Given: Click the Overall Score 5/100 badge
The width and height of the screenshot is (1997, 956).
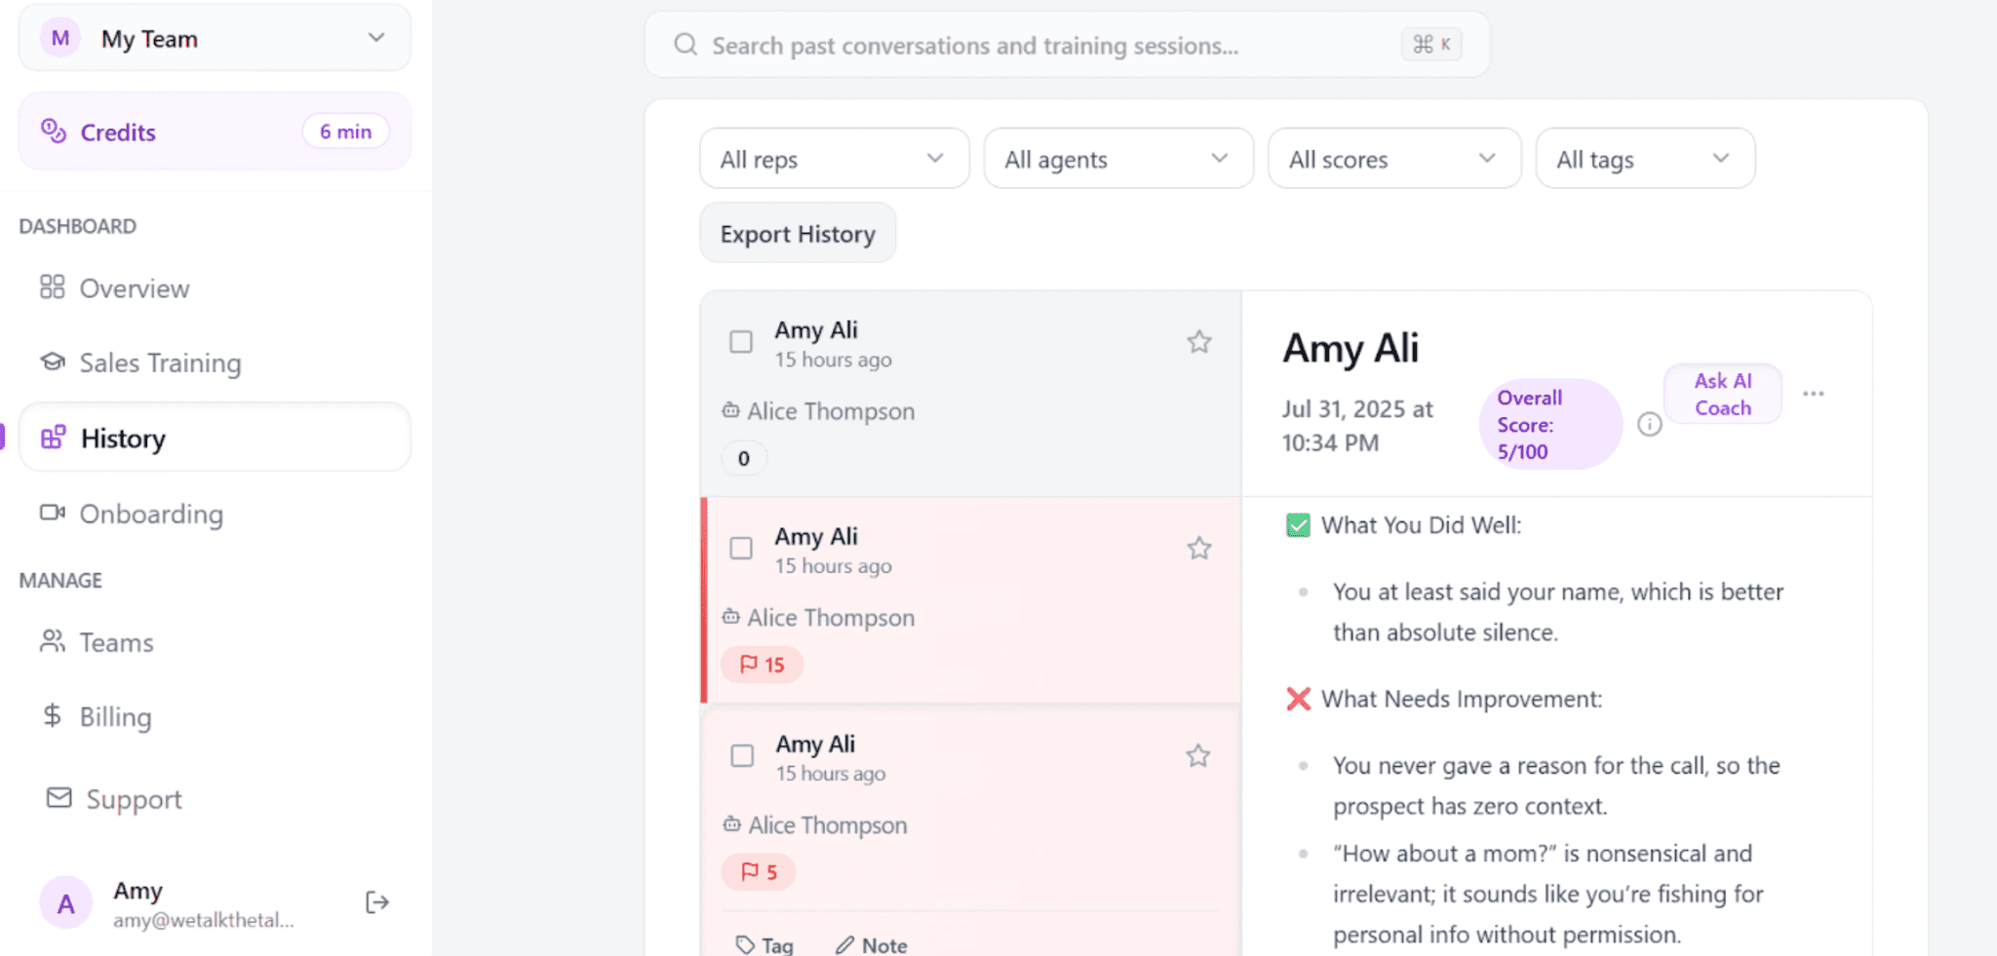Looking at the screenshot, I should tap(1549, 424).
